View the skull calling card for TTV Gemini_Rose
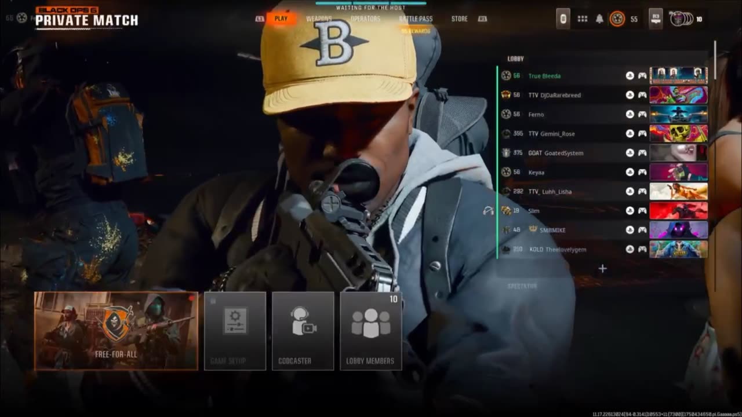This screenshot has height=417, width=742. [x=678, y=134]
